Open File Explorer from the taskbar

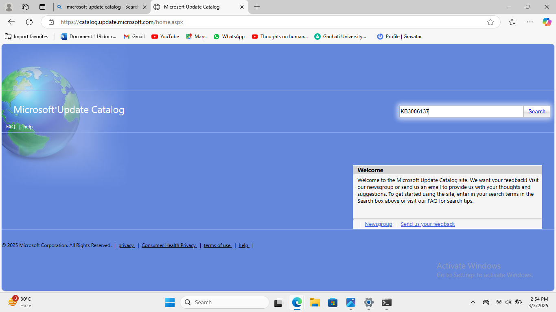[x=315, y=302]
